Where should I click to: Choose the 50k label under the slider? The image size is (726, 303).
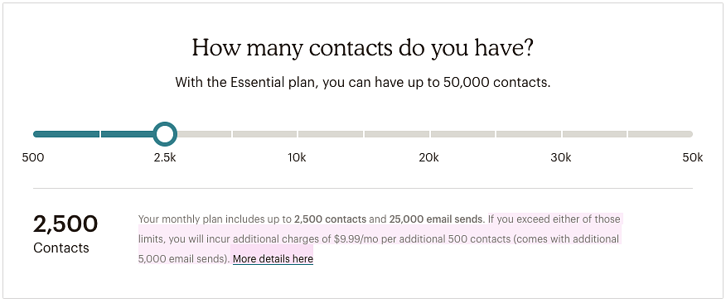(693, 158)
